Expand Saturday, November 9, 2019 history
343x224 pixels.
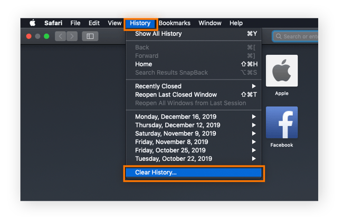pos(194,133)
